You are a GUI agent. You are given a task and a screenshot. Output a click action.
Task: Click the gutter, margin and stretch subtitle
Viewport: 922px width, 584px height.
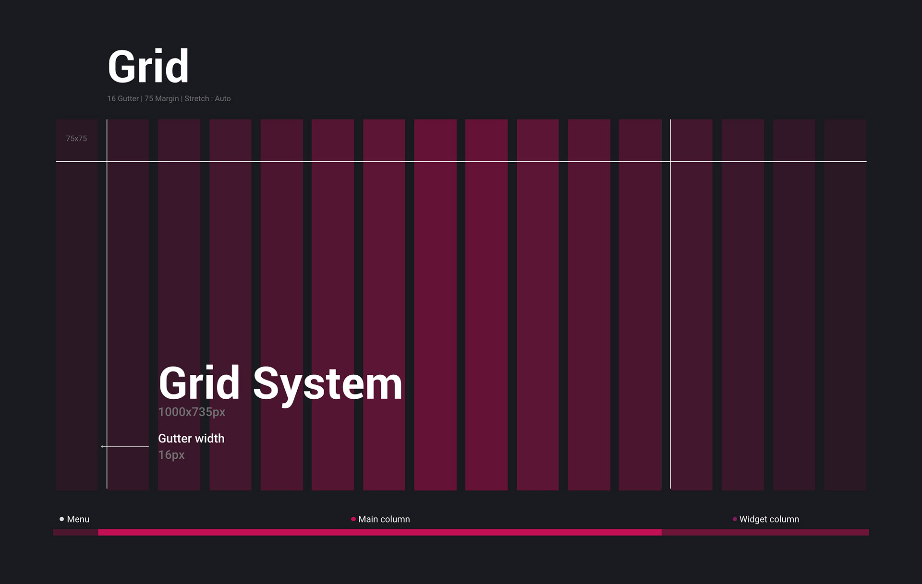click(x=169, y=98)
